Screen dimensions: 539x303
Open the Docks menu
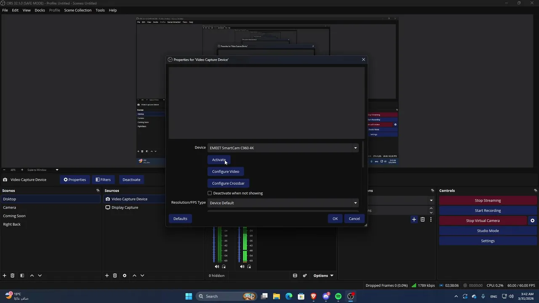click(40, 10)
